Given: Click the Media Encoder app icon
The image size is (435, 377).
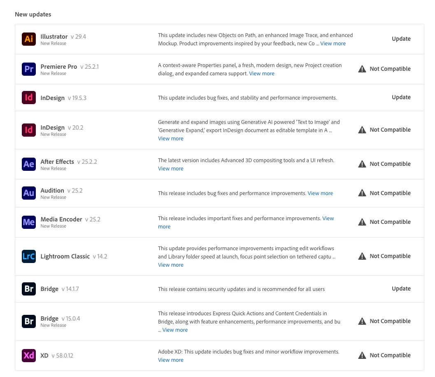Looking at the screenshot, I should [x=29, y=222].
